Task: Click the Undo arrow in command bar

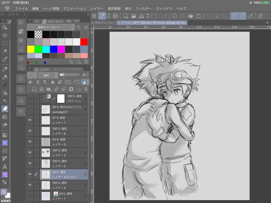Action: [x=157, y=16]
